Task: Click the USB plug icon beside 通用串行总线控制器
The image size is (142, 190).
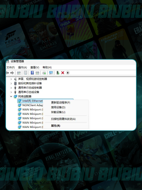Action: coord(15,88)
